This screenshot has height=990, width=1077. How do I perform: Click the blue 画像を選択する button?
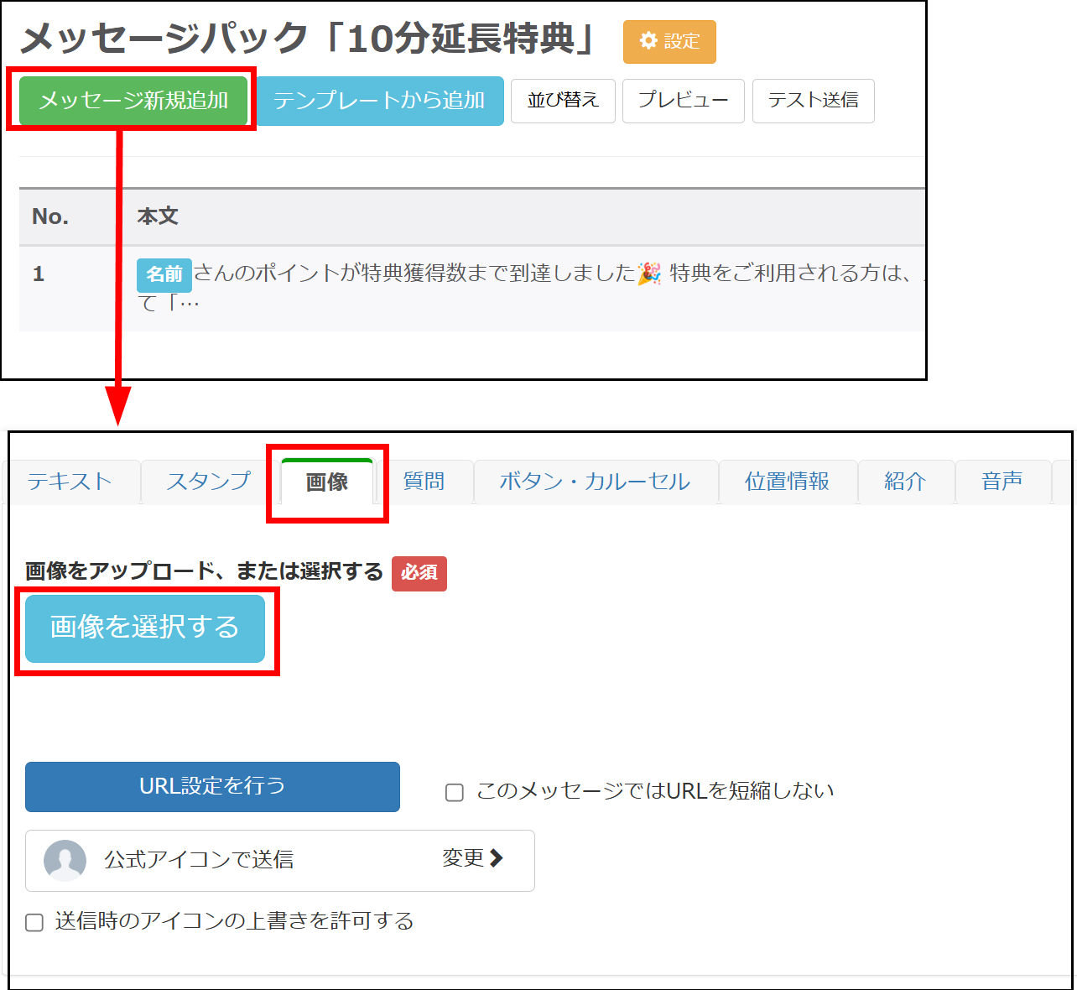[145, 628]
